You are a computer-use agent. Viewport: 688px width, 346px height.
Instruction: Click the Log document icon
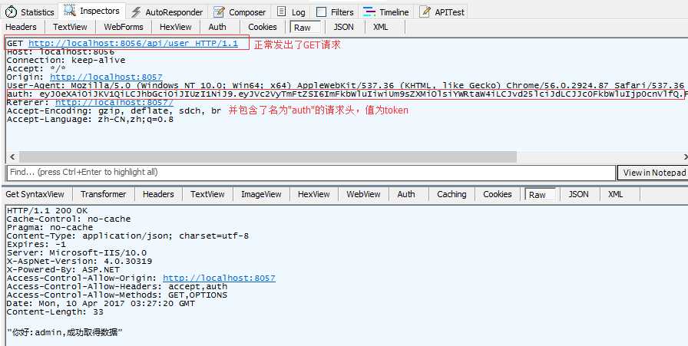pyautogui.click(x=282, y=12)
